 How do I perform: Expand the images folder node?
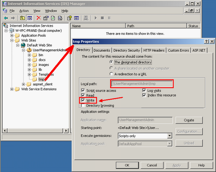click(29, 65)
